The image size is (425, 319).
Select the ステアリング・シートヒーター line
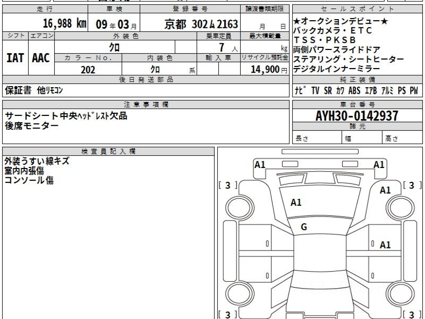(348, 59)
